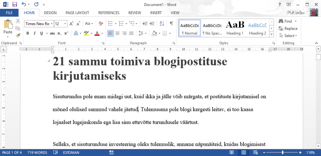
Task: Toggle Underline formatting
Action: tap(42, 33)
